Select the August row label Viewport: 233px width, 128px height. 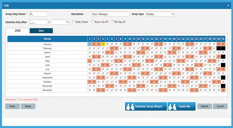(x=47, y=73)
